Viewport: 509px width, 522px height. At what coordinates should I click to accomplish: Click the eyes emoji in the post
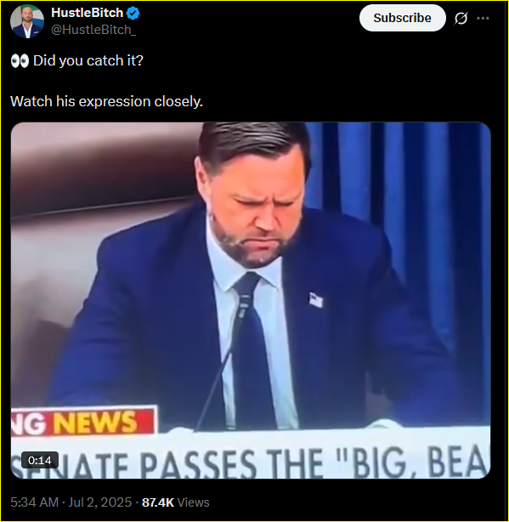click(x=20, y=61)
